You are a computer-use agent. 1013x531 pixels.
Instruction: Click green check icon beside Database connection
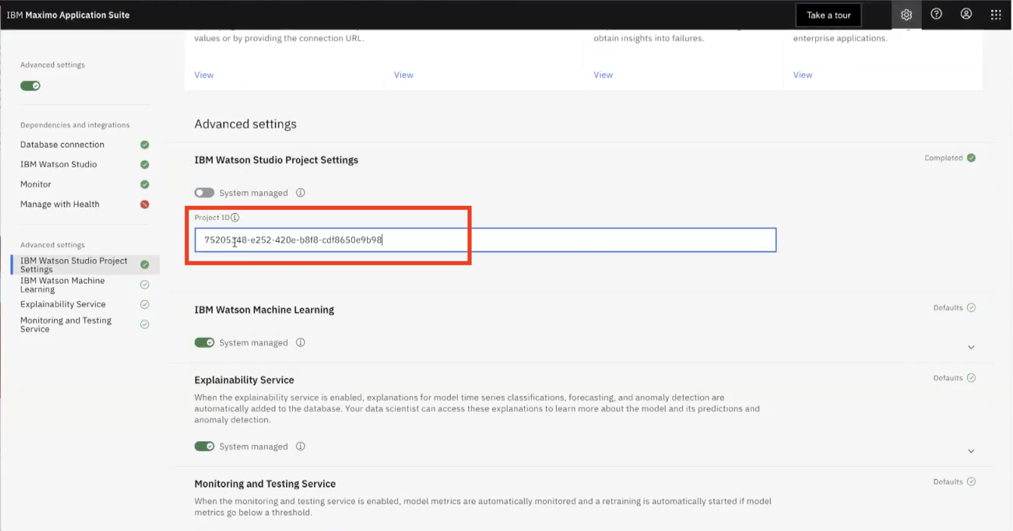(x=145, y=145)
